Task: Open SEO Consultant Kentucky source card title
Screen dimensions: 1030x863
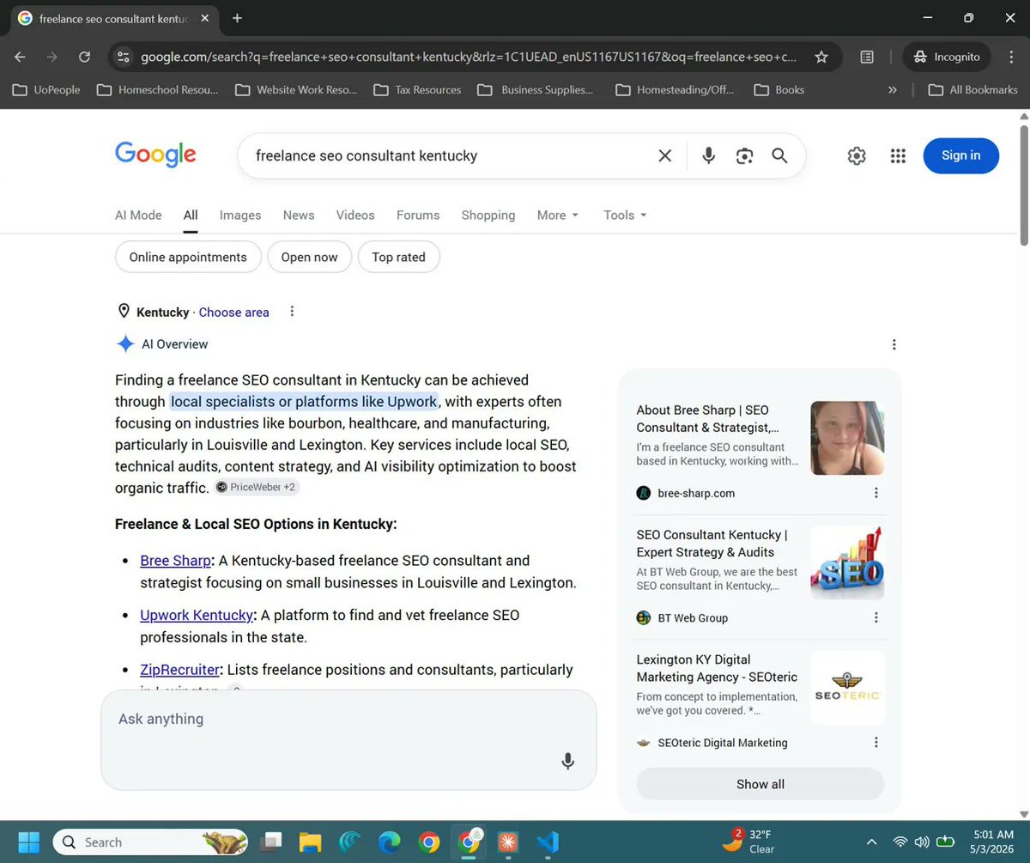Action: pyautogui.click(x=712, y=544)
